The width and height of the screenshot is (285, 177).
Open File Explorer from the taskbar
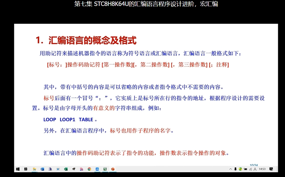pos(34,169)
